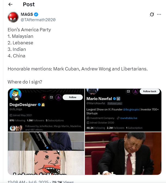Open the roundtable.live website link
This screenshot has height=183, width=166.
[x=128, y=118]
